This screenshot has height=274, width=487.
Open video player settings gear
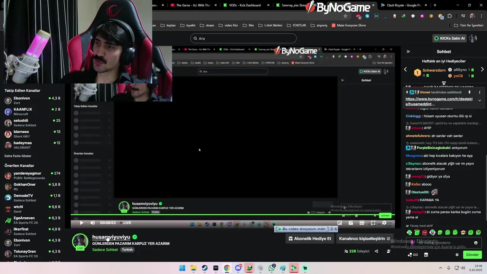384,223
